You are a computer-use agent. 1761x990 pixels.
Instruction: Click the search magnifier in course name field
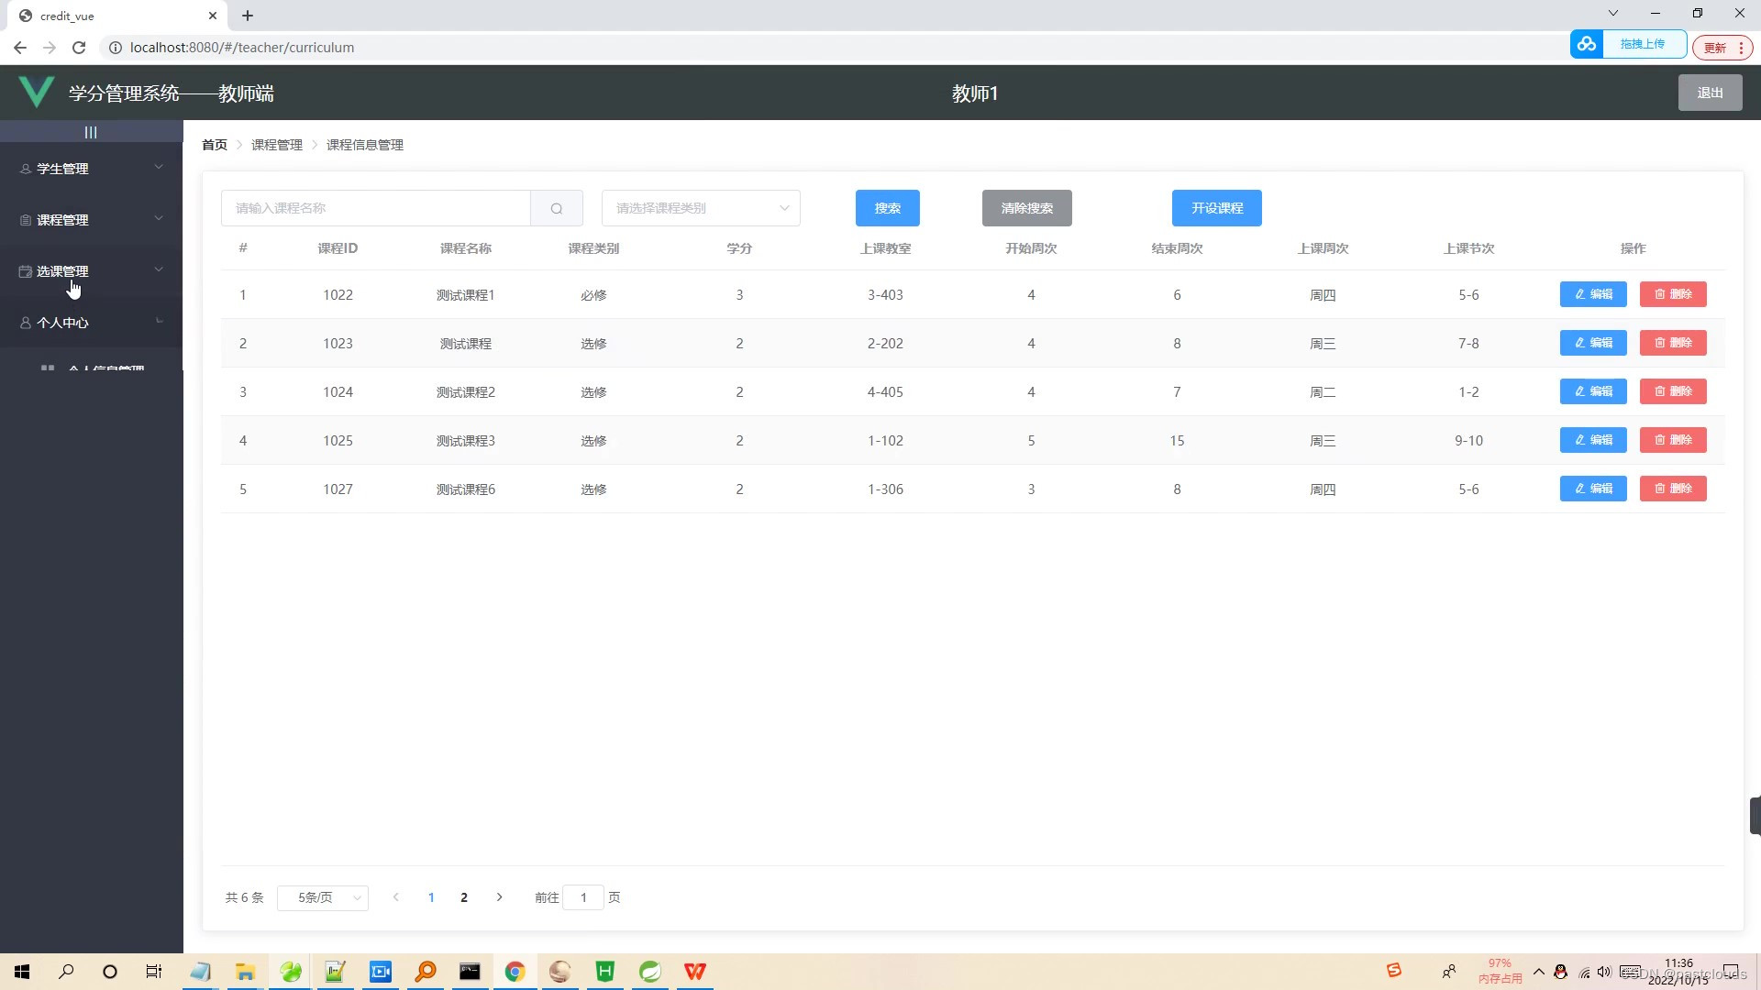point(557,208)
